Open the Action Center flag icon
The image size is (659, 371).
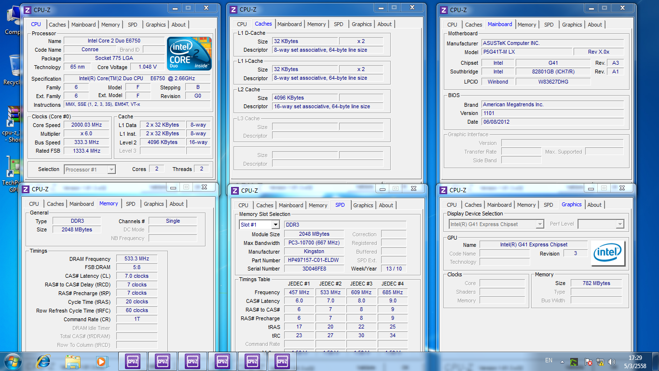[x=589, y=361]
